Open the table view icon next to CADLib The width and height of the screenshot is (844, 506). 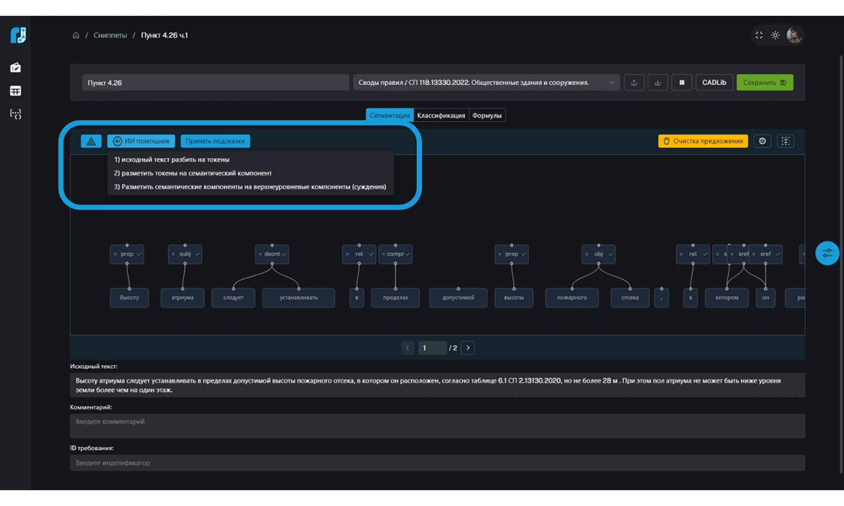pos(681,82)
